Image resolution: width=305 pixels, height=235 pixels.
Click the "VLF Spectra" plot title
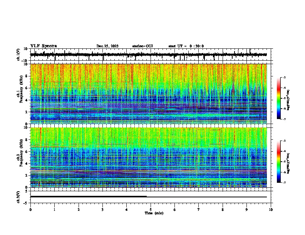click(x=44, y=46)
